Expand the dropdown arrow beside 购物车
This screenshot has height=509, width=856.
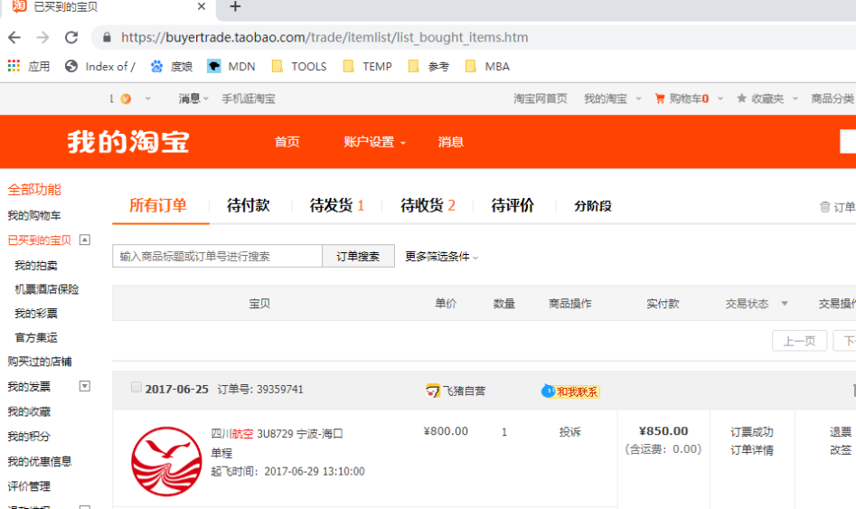720,99
